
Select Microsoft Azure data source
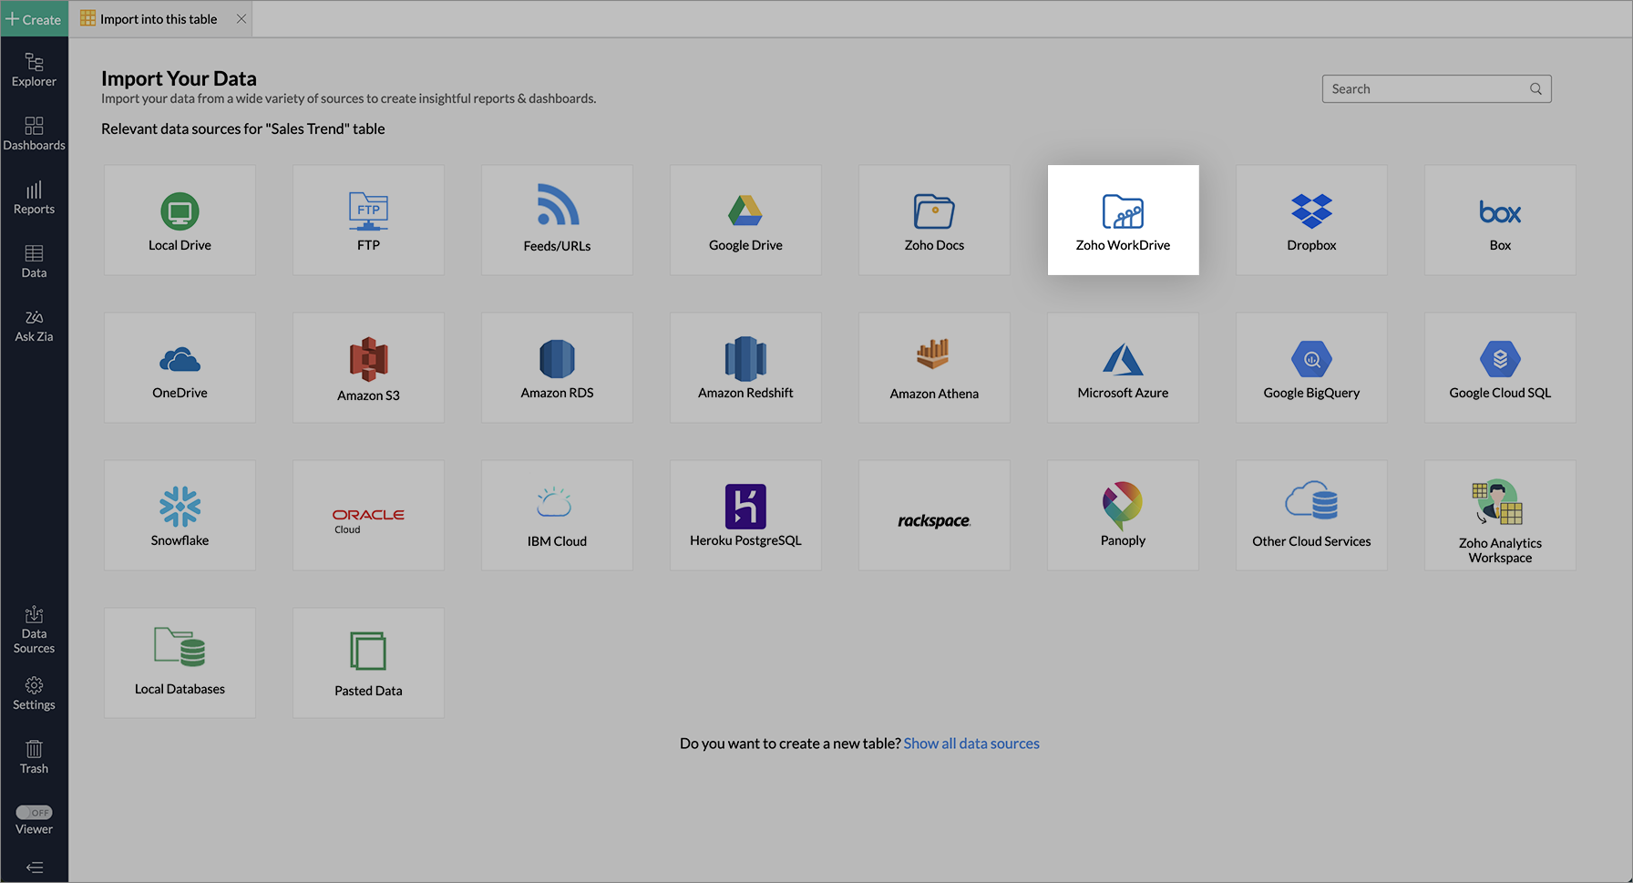1123,367
